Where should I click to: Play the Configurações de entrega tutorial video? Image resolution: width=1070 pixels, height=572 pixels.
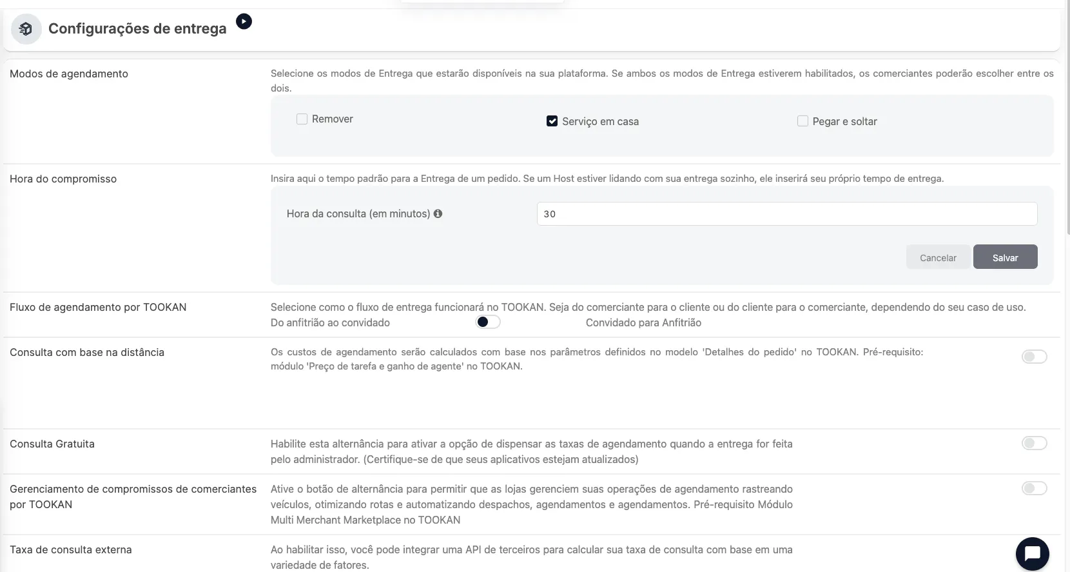click(244, 21)
